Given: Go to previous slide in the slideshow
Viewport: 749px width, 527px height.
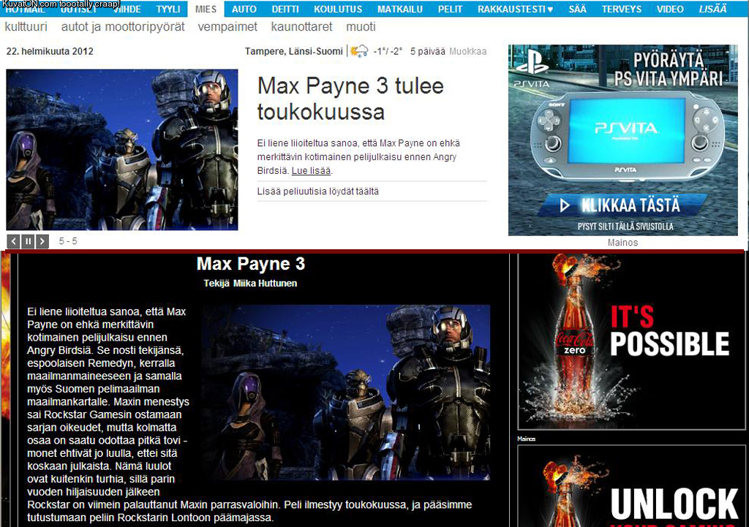Looking at the screenshot, I should click(x=14, y=241).
